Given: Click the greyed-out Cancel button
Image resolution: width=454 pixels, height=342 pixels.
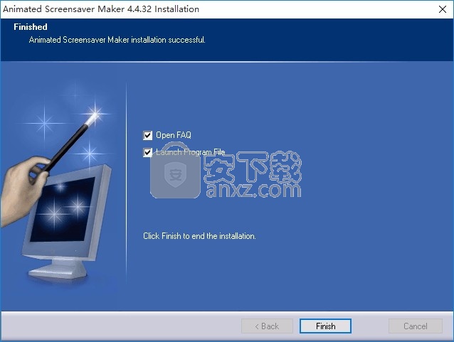Looking at the screenshot, I should coord(415,326).
